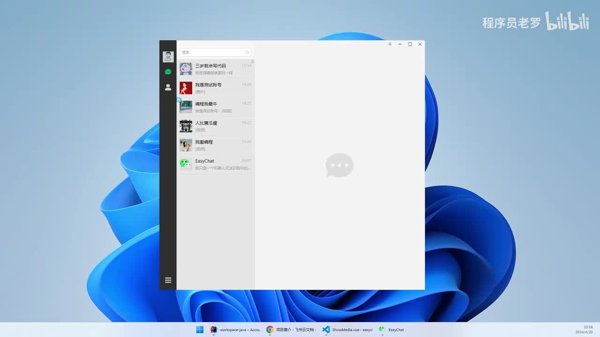Open chat named 我爱编程

point(216,145)
